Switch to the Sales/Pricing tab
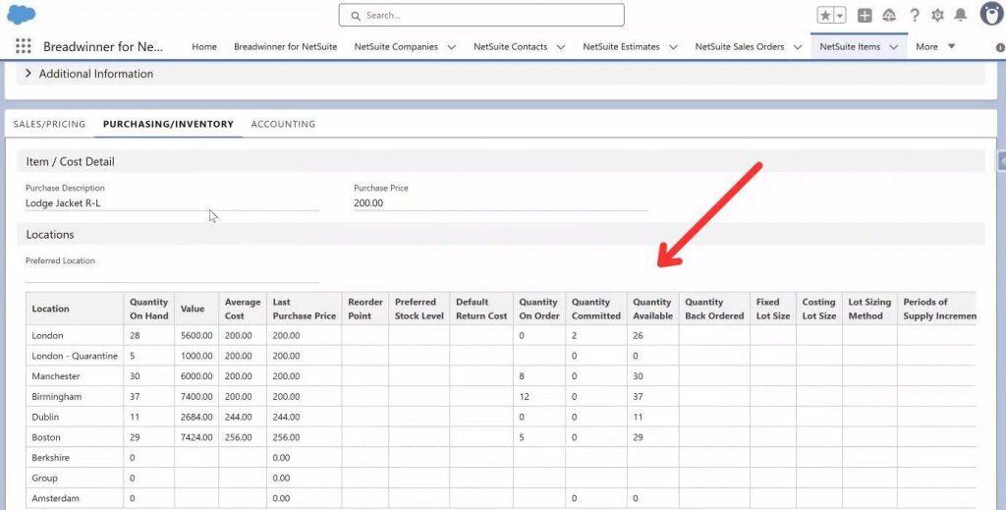1006x510 pixels. (49, 124)
